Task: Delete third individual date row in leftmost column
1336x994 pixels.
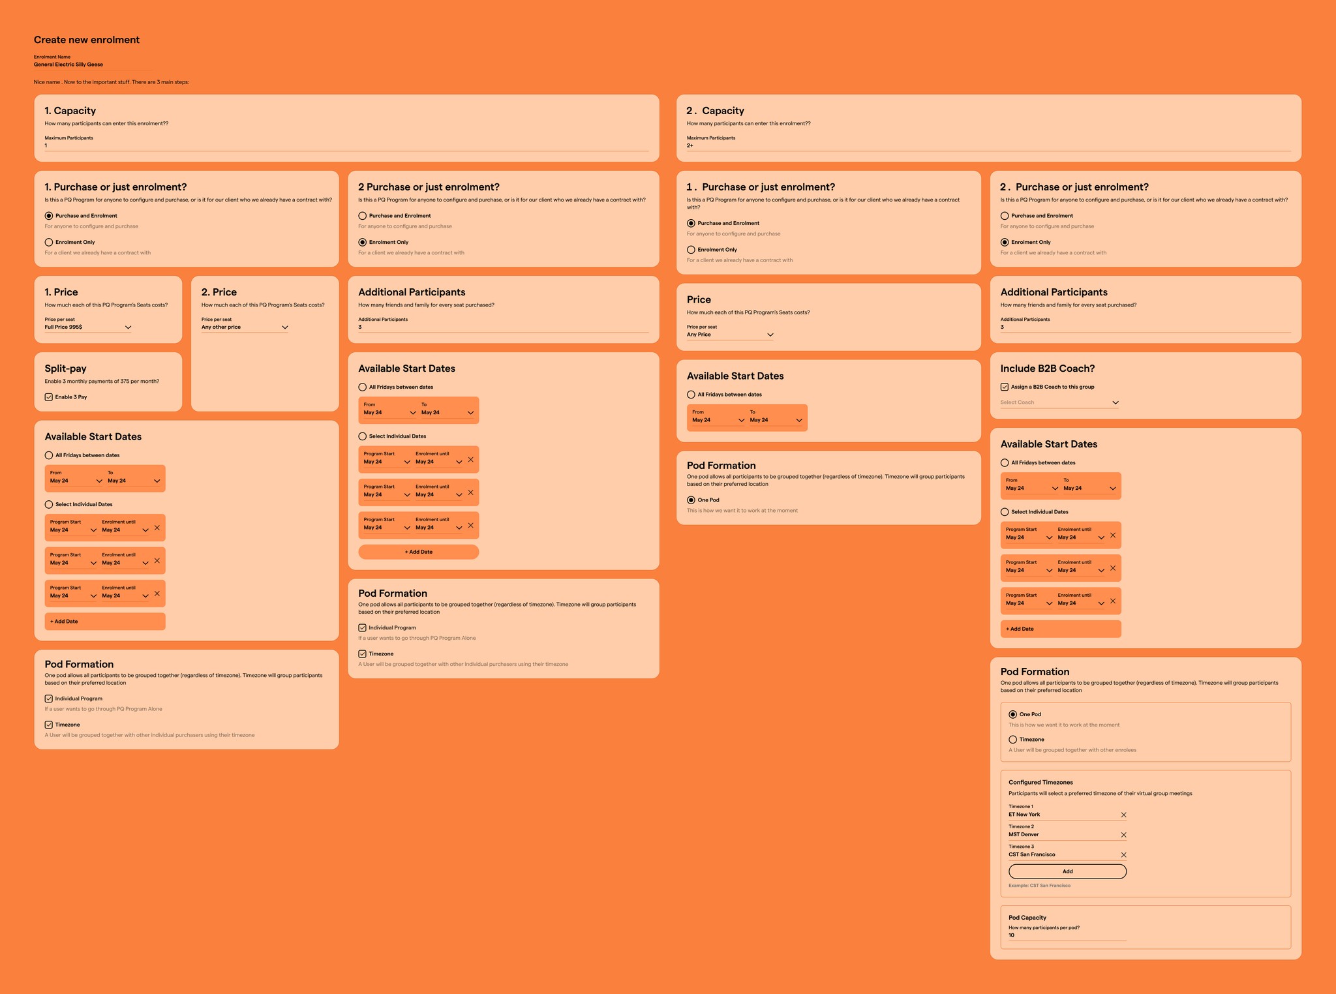Action: pyautogui.click(x=157, y=594)
